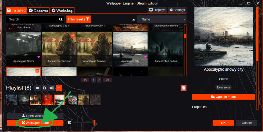Click the 'Apocalyptic snowy city' title text
Image resolution: width=263 pixels, height=132 pixels.
click(224, 69)
